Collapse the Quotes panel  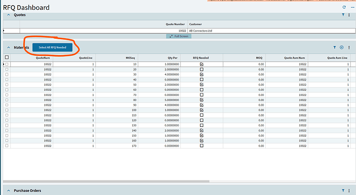(x=9, y=15)
